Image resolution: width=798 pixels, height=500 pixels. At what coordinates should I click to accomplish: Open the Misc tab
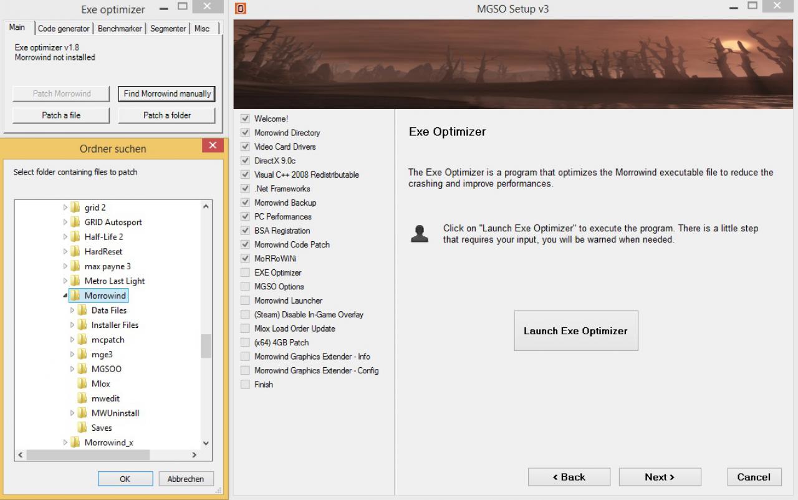(202, 29)
